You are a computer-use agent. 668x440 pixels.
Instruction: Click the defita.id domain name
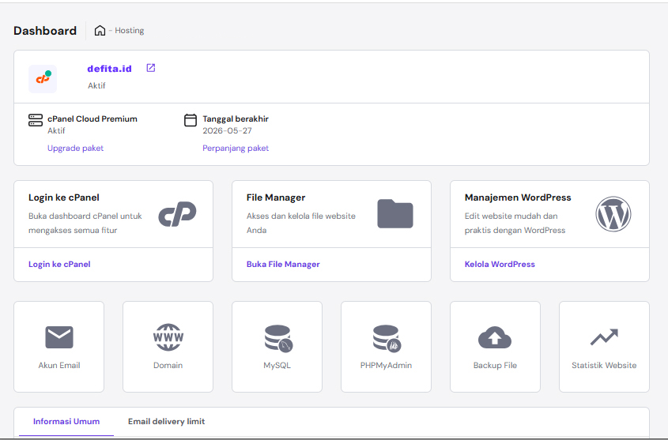[109, 69]
